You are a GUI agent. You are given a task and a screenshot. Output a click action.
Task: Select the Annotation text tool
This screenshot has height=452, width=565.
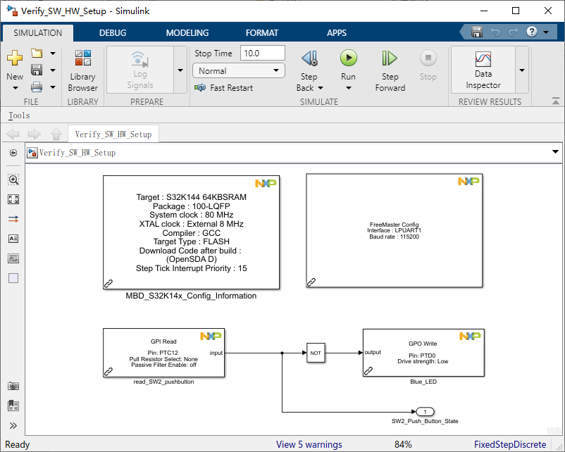pyautogui.click(x=13, y=239)
